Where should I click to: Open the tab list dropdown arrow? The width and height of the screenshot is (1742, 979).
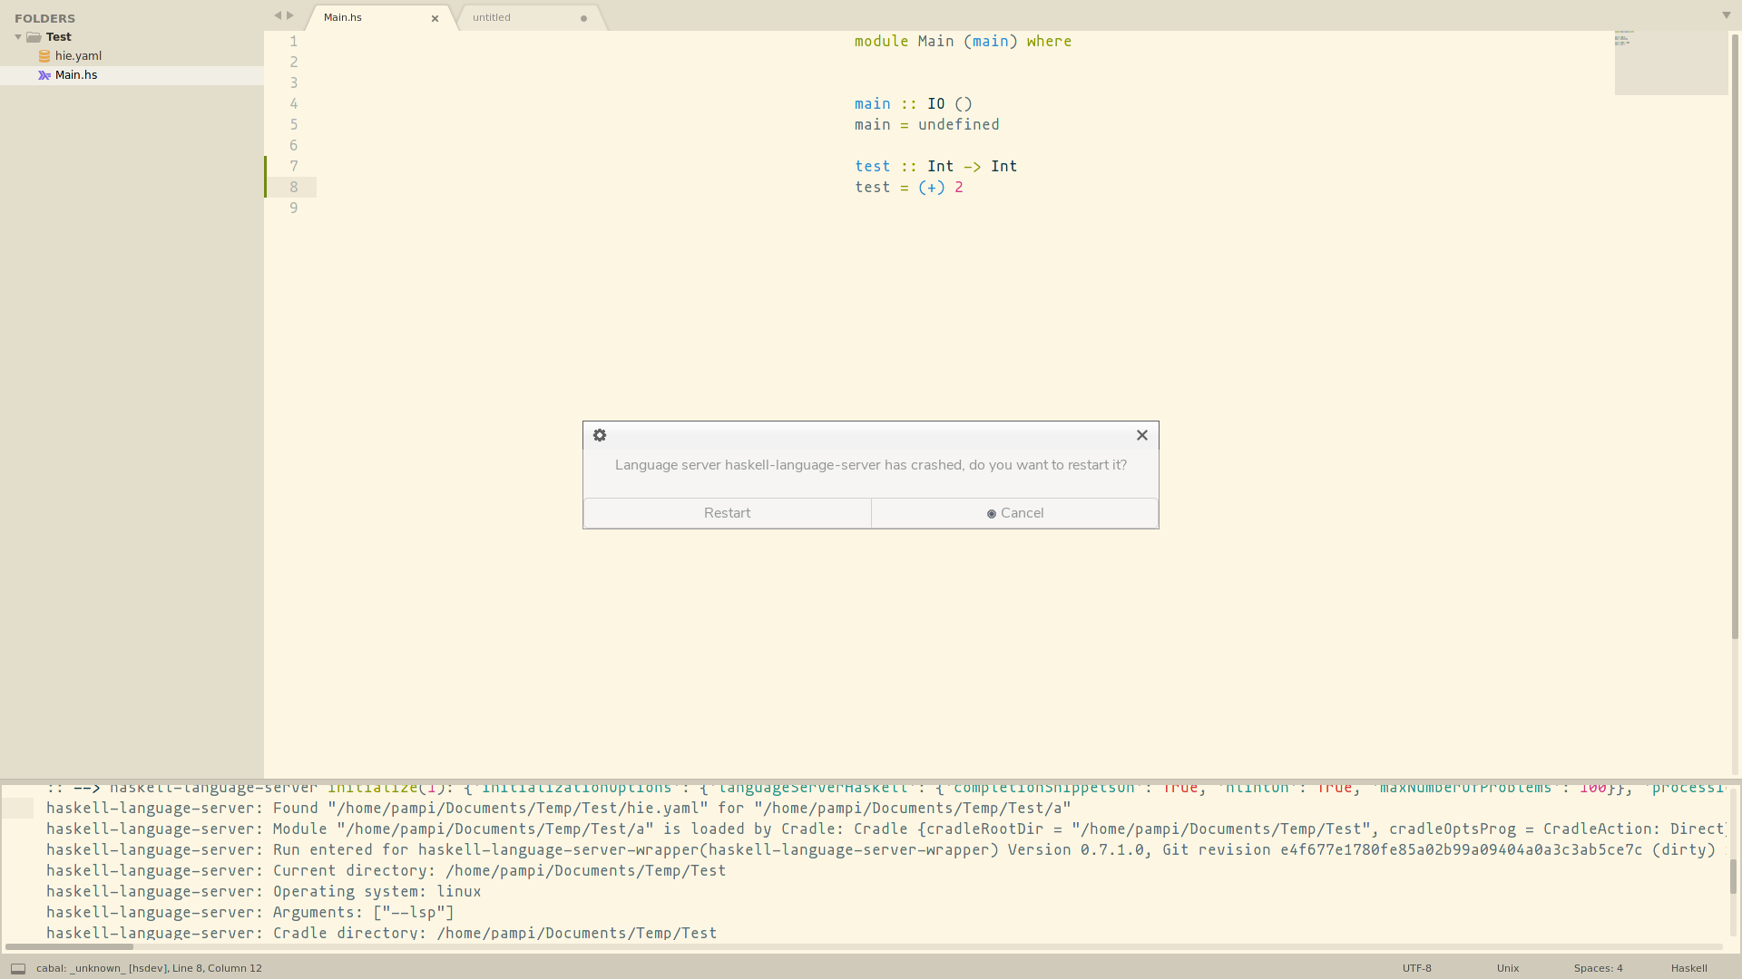1726,15
